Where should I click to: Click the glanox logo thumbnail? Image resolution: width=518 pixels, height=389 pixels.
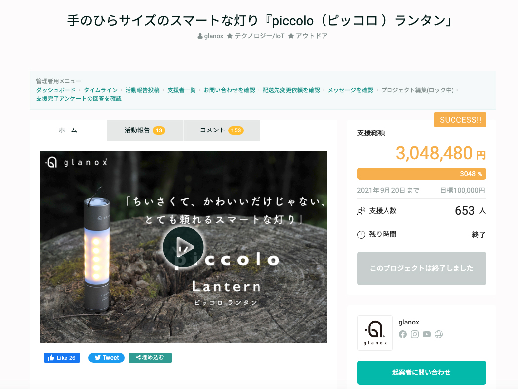pos(375,332)
